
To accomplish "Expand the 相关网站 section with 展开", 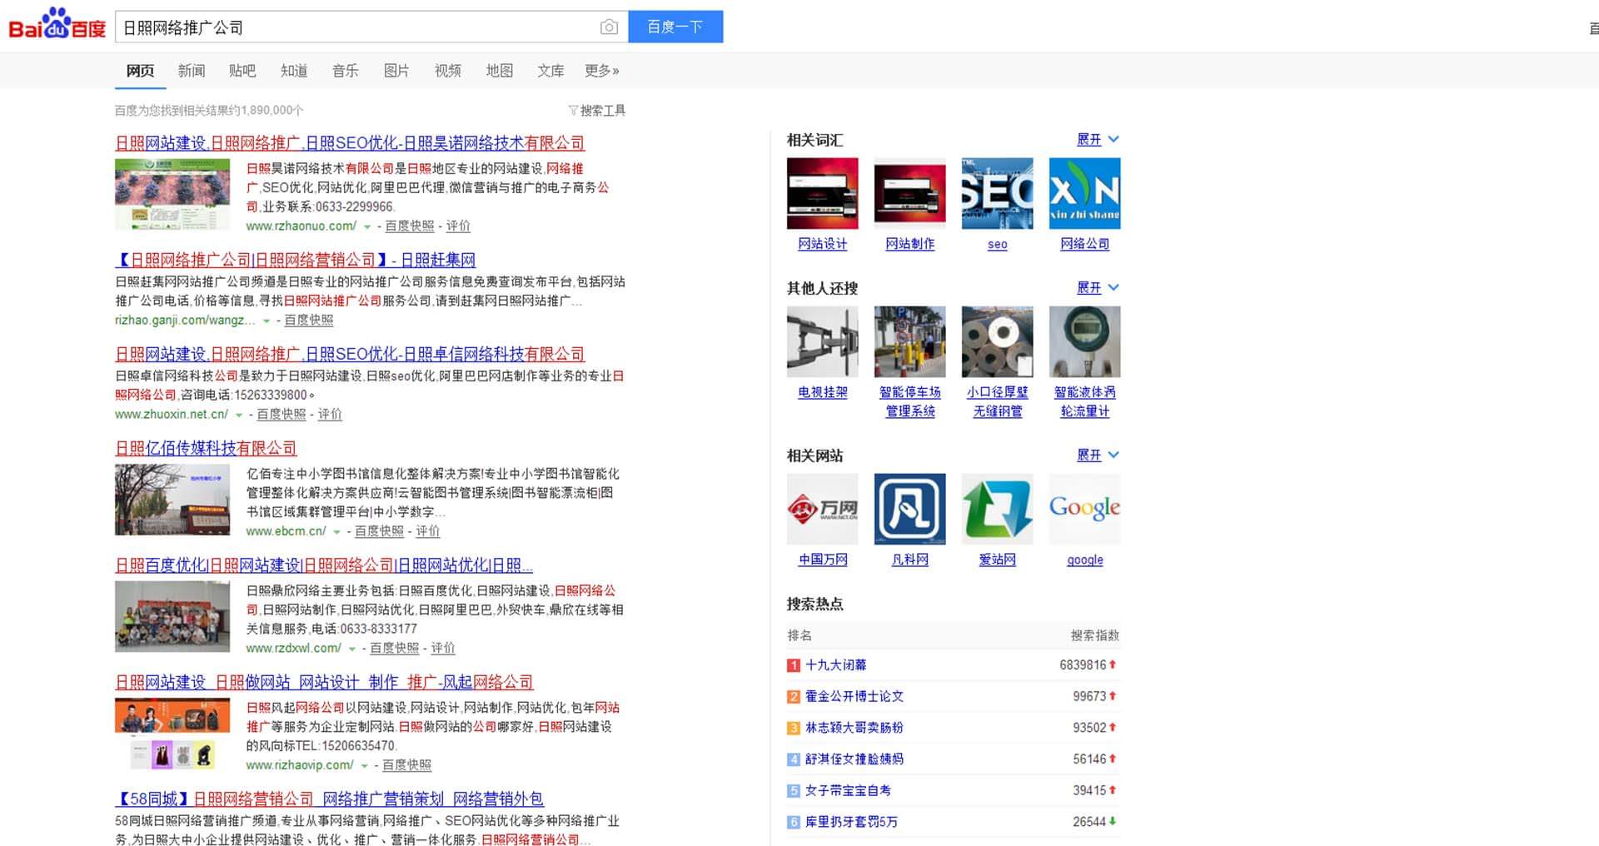I will (1098, 455).
